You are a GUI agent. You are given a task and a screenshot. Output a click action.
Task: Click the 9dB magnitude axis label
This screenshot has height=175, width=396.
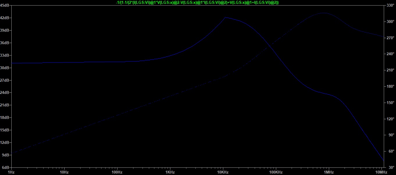point(6,155)
